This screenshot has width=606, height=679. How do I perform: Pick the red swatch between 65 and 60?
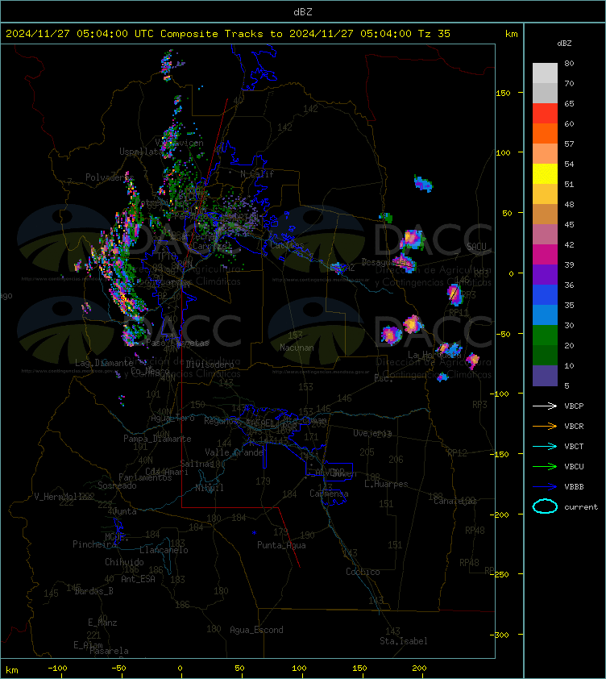(x=545, y=113)
